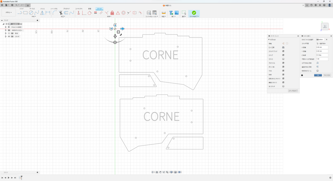Apply the Equal constraint
The image size is (333, 181).
click(x=95, y=13)
